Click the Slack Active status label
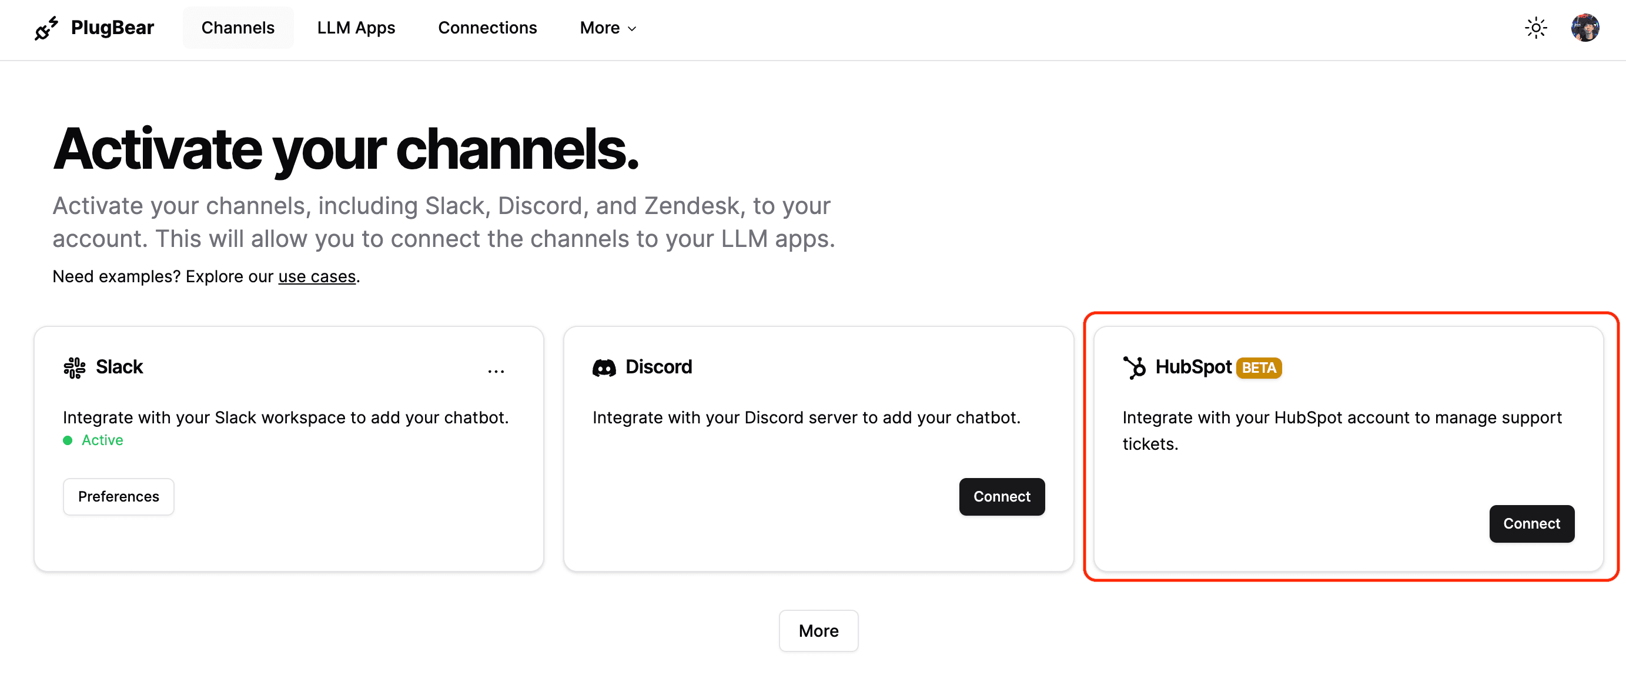Viewport: 1626px width, 675px height. click(x=102, y=440)
